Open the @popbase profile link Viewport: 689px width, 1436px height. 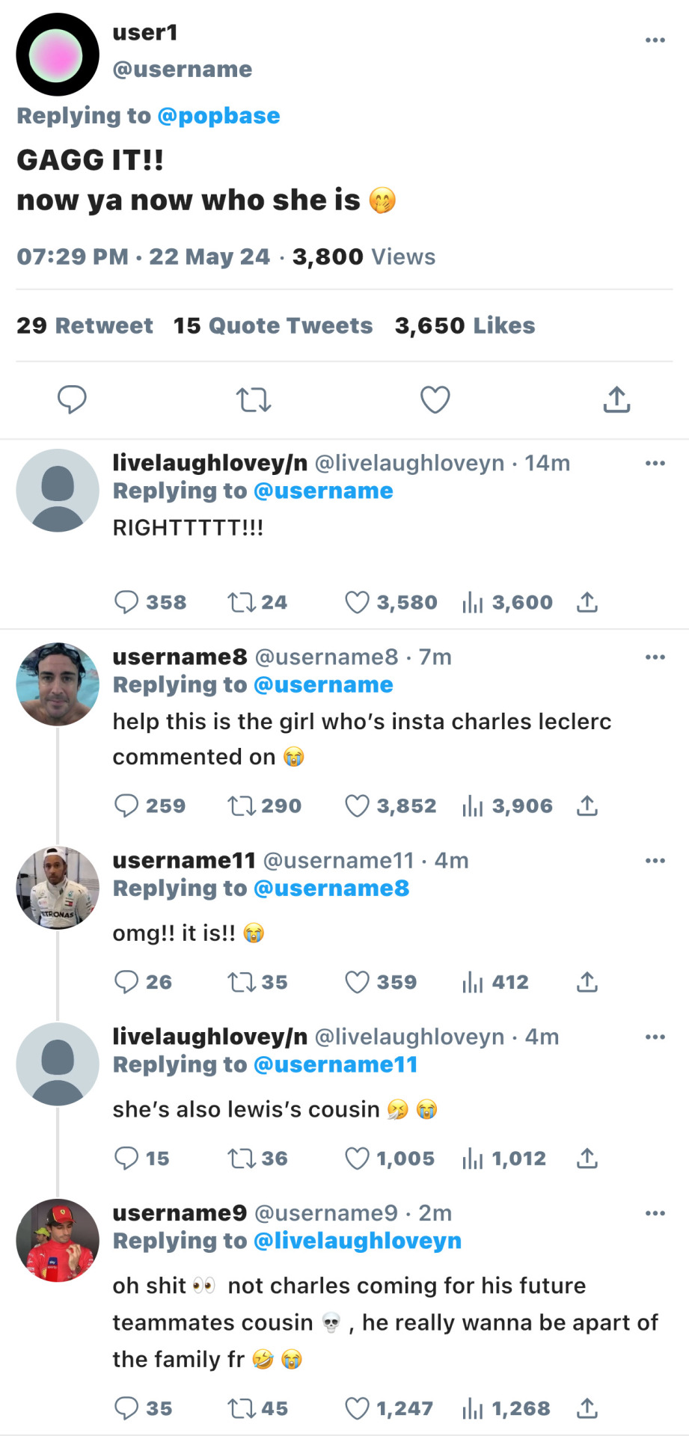pos(218,116)
